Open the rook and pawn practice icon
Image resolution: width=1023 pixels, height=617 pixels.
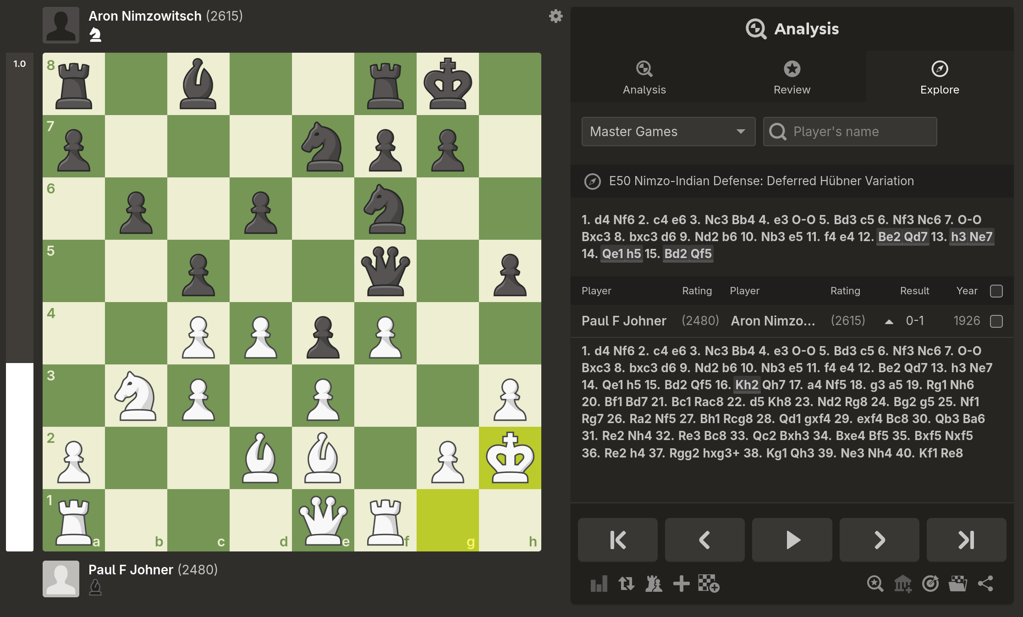coord(654,584)
